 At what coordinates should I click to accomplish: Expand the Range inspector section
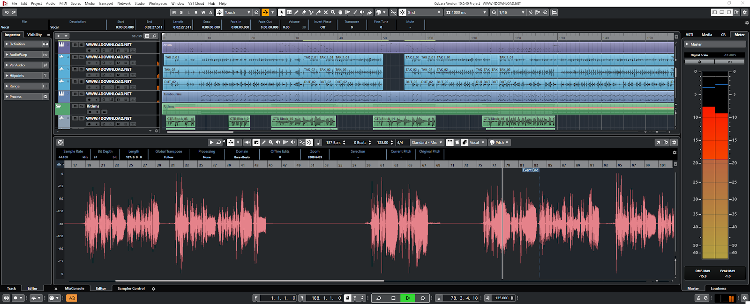[26, 86]
